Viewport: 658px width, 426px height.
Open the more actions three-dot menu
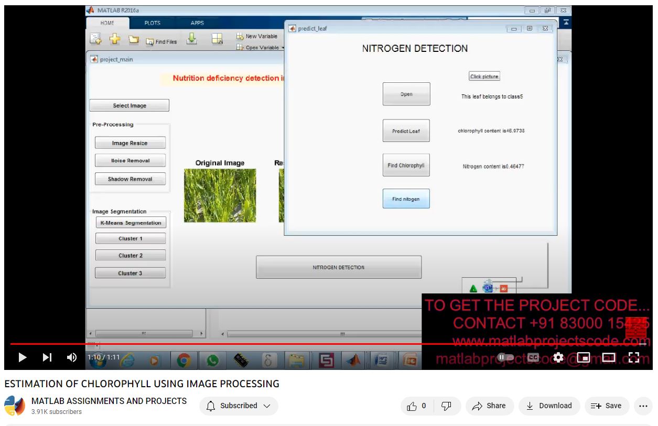tap(643, 406)
